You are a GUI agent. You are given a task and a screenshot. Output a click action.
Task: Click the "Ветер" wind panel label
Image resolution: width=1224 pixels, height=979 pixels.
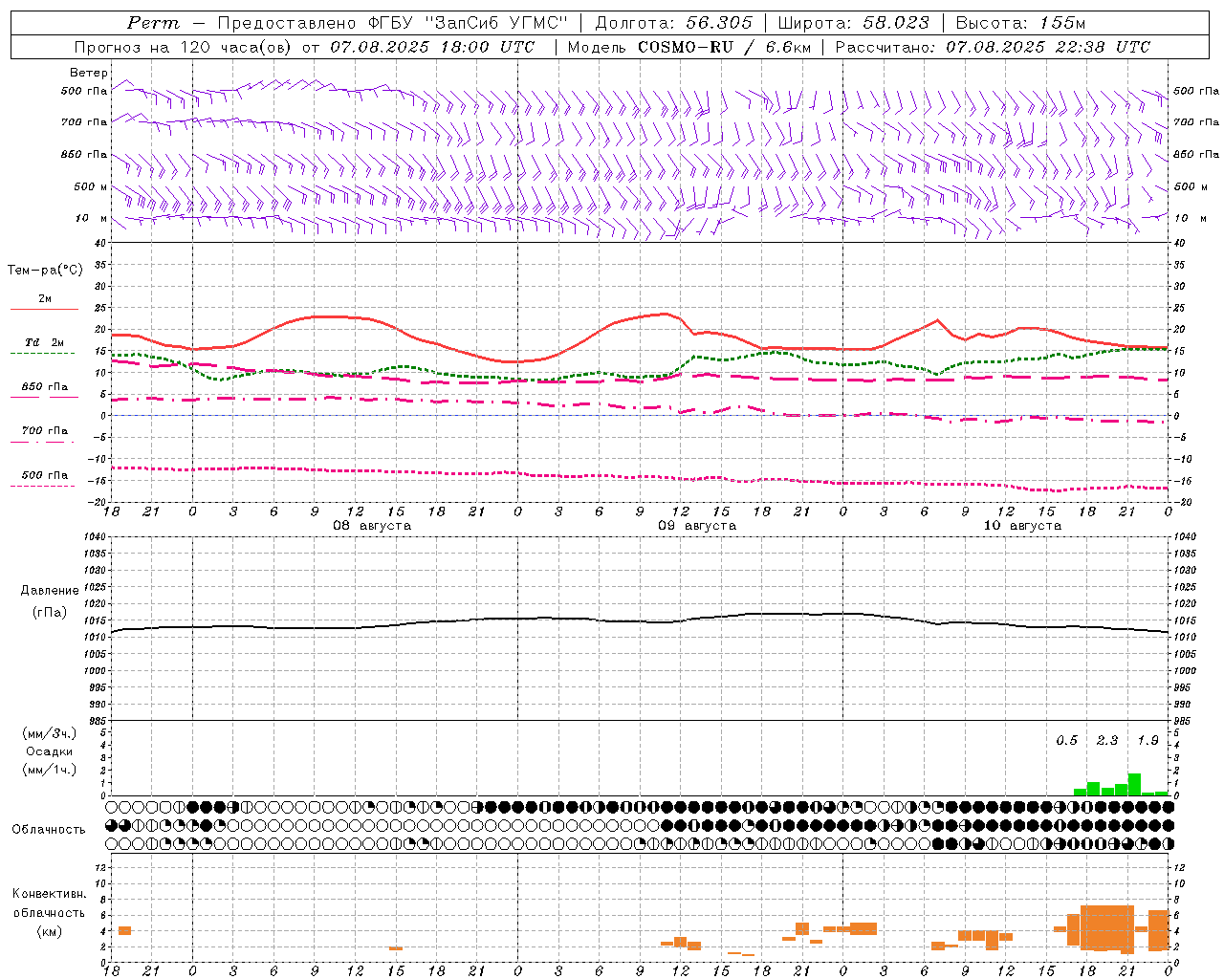click(88, 73)
